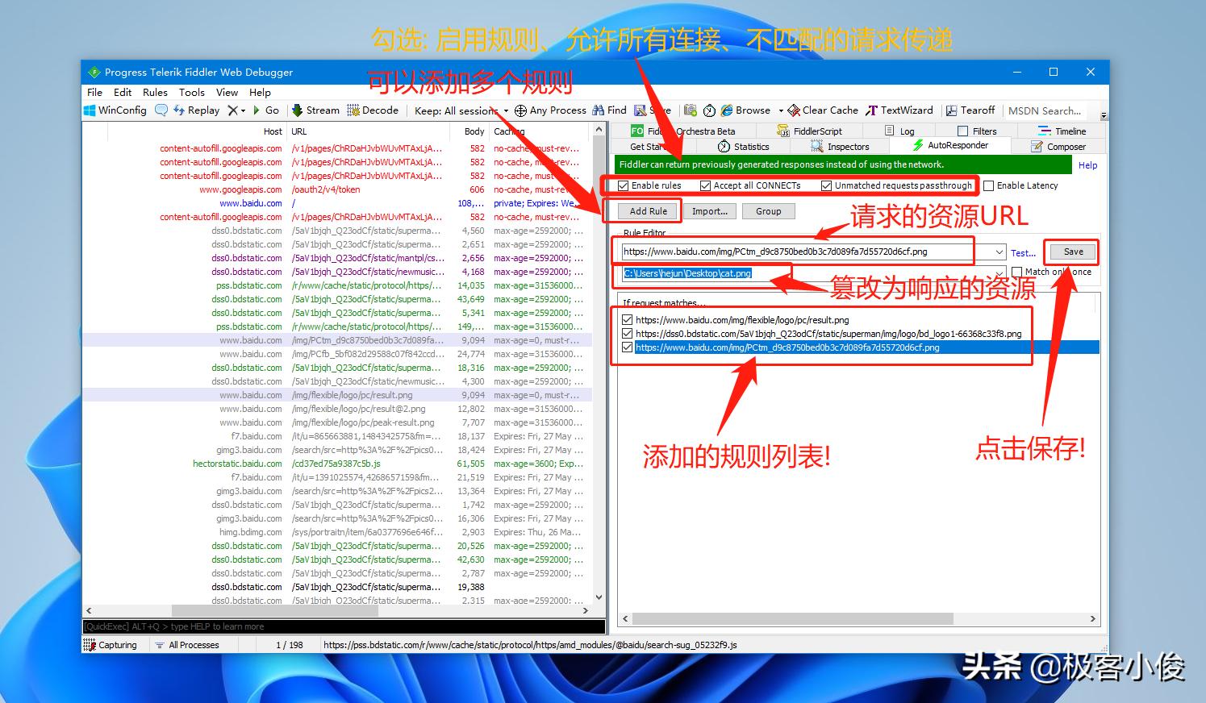Click the Group button
This screenshot has height=703, width=1206.
(769, 211)
